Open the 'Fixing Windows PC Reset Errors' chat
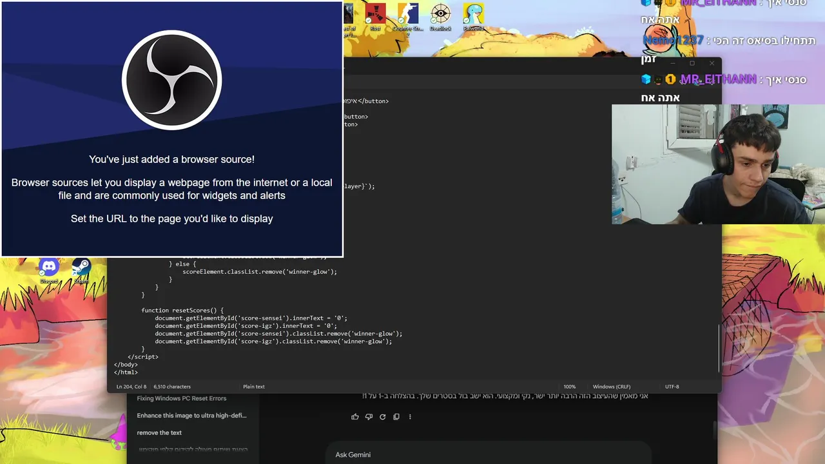The height and width of the screenshot is (464, 825). (x=182, y=398)
